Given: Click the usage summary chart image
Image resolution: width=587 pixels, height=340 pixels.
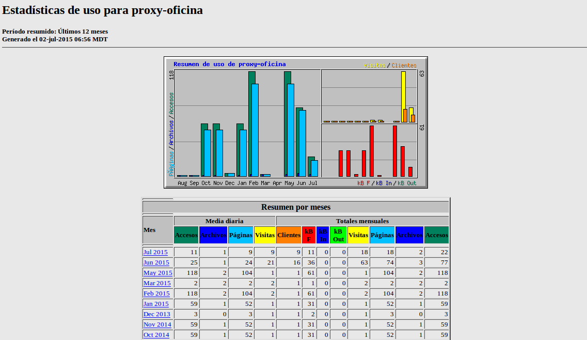Looking at the screenshot, I should (x=296, y=122).
